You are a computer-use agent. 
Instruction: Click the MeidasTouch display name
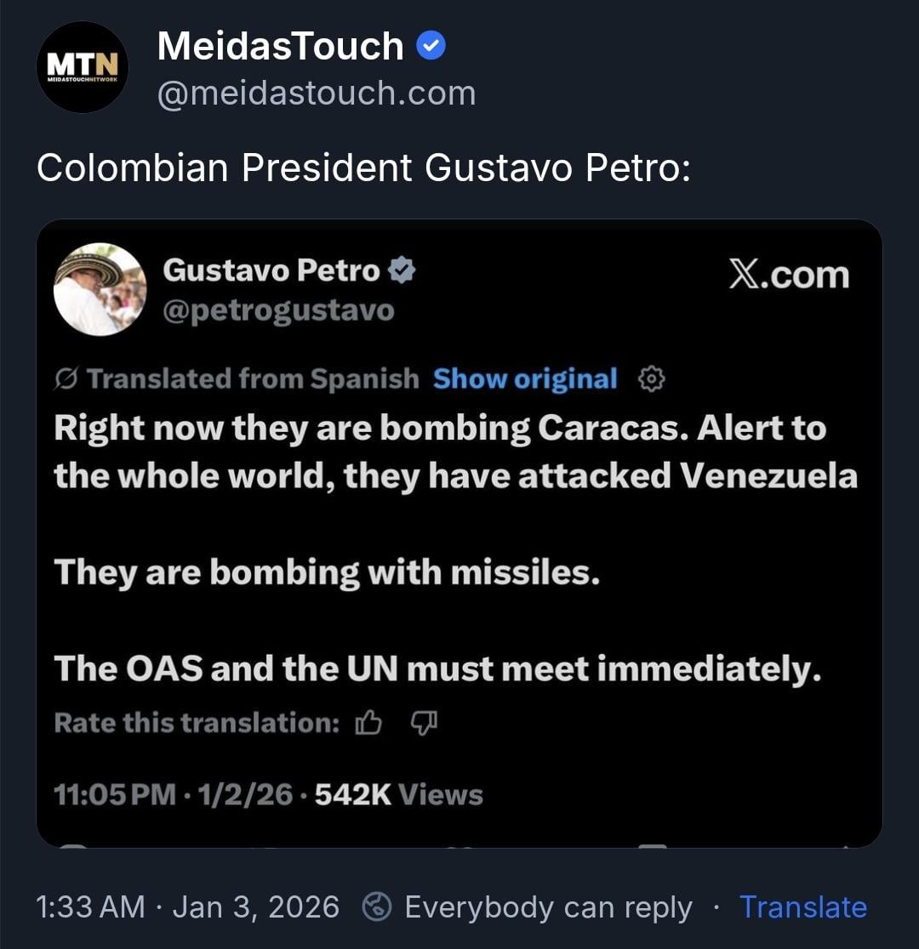point(280,46)
